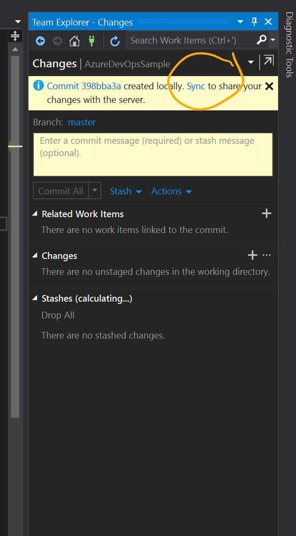The width and height of the screenshot is (296, 536).
Task: Add a related work item plus icon
Action: (266, 214)
